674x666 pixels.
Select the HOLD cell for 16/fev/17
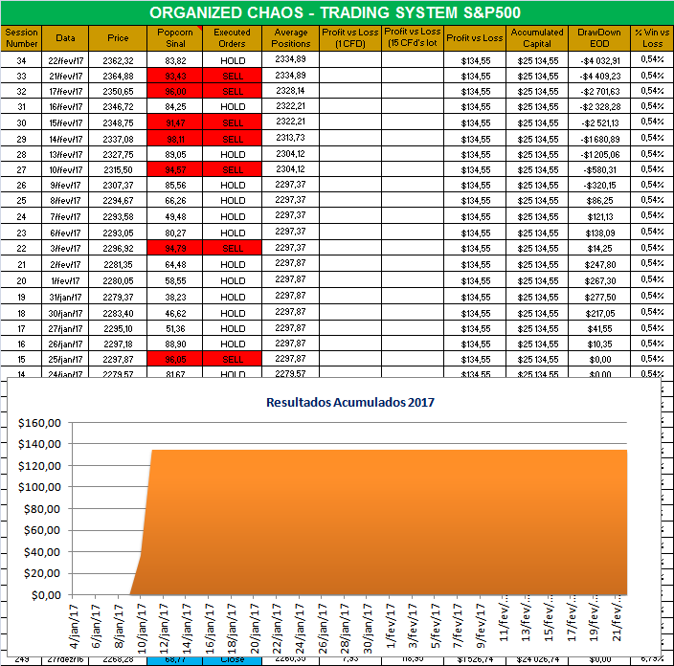(232, 106)
